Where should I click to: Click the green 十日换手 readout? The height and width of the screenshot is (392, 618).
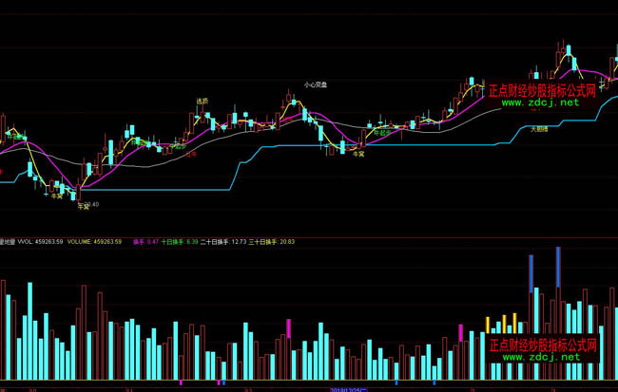click(179, 241)
